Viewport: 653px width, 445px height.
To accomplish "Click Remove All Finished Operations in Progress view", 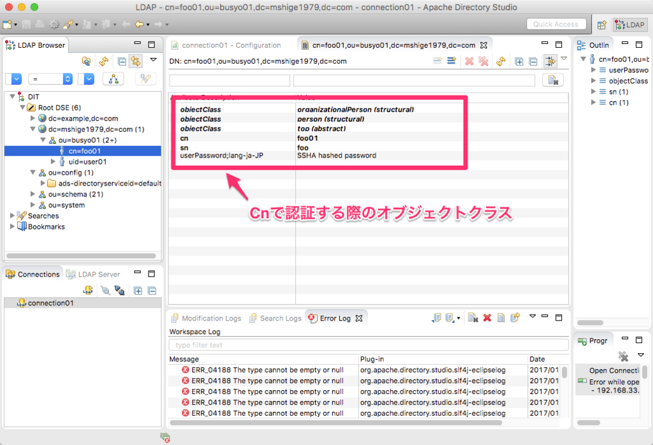I will point(623,356).
